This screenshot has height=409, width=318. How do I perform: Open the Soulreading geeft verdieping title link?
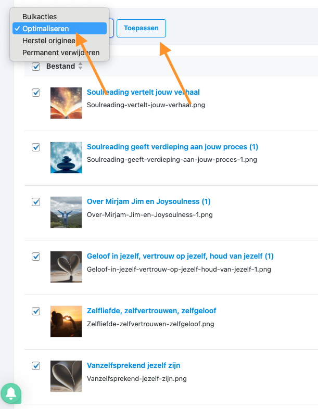pyautogui.click(x=172, y=147)
